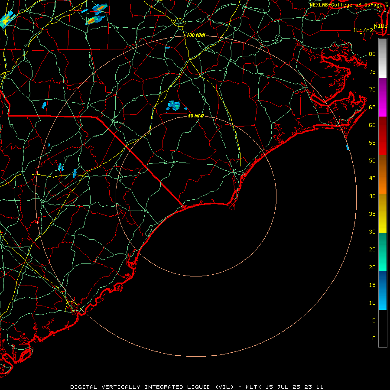The width and height of the screenshot is (390, 390).
Task: Click the 40 value on the color scale
Action: pos(372,196)
